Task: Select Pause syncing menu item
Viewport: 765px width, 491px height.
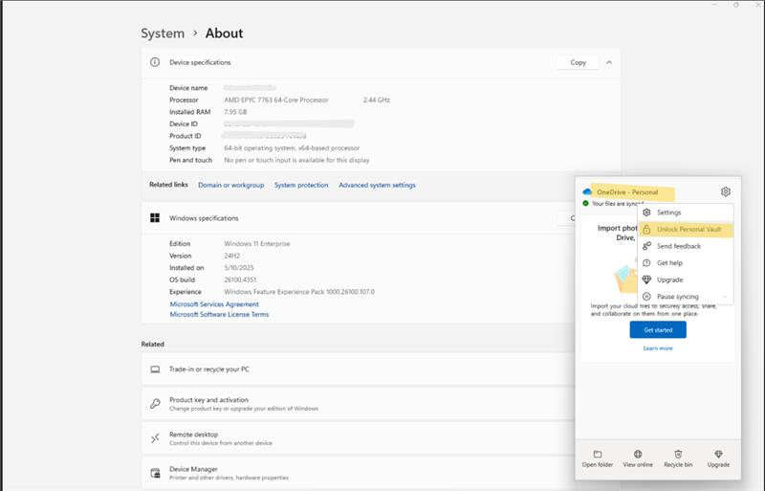Action: pyautogui.click(x=686, y=297)
